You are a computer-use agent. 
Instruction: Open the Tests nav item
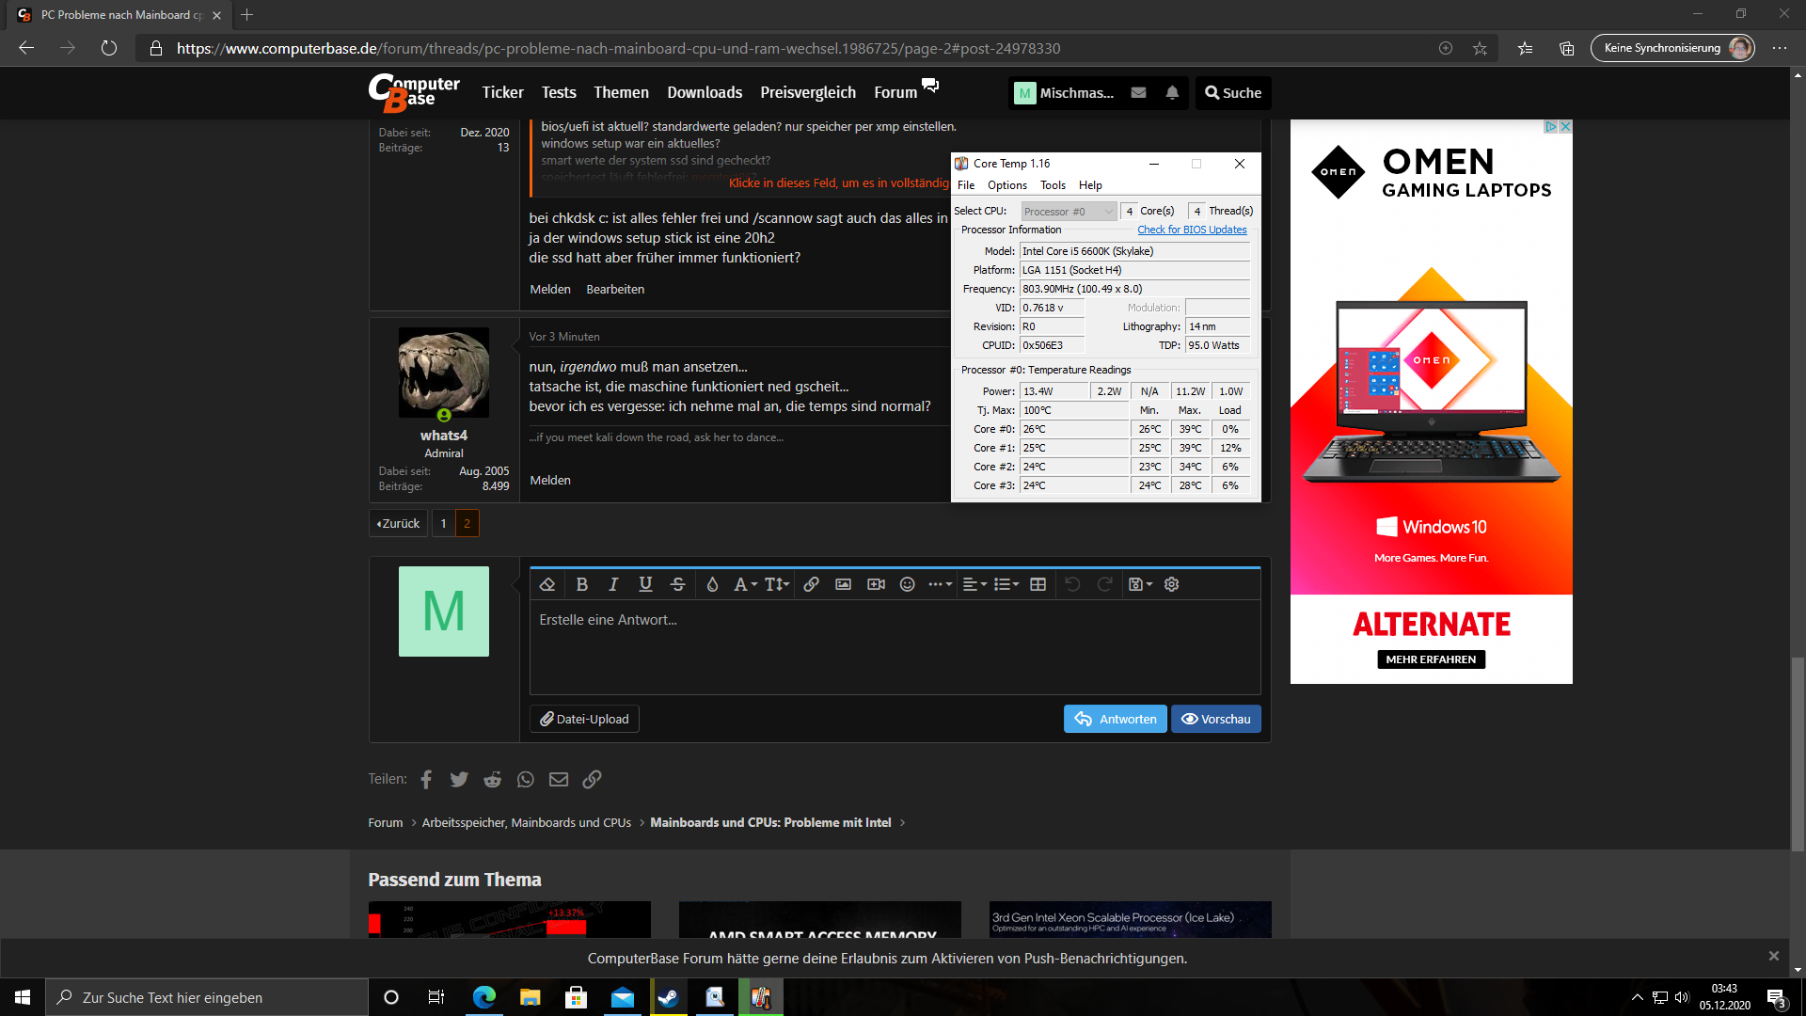[559, 92]
